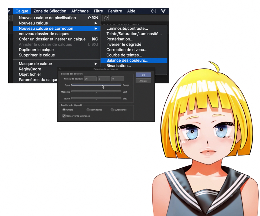Select the Ombre radio button

coord(64,110)
